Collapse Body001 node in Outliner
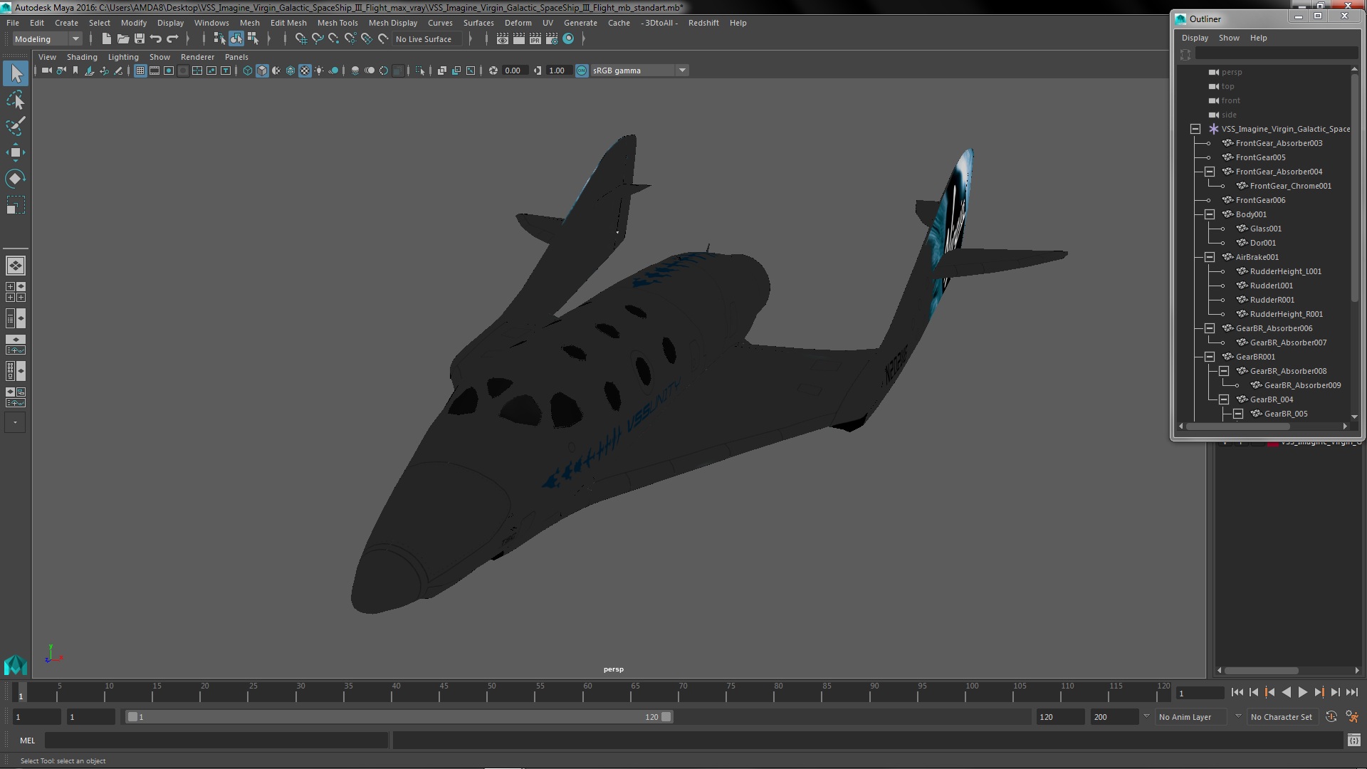 click(1210, 214)
